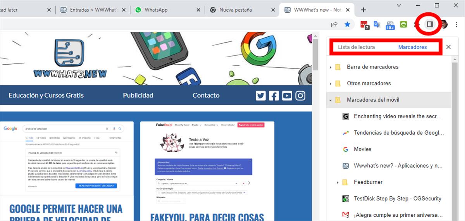Screen dimensions: 465x221
Task: Click the Instagram icon in site header
Action: pos(300,96)
